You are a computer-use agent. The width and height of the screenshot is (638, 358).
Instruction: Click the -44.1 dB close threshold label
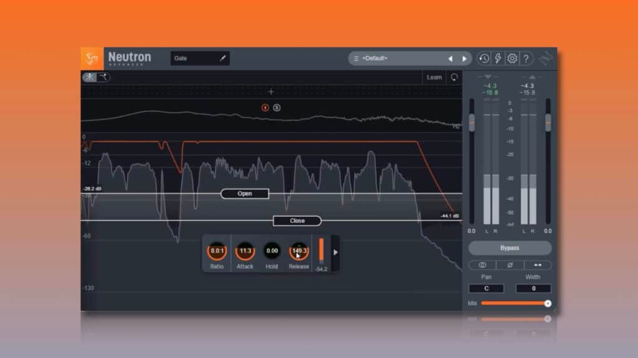click(450, 216)
